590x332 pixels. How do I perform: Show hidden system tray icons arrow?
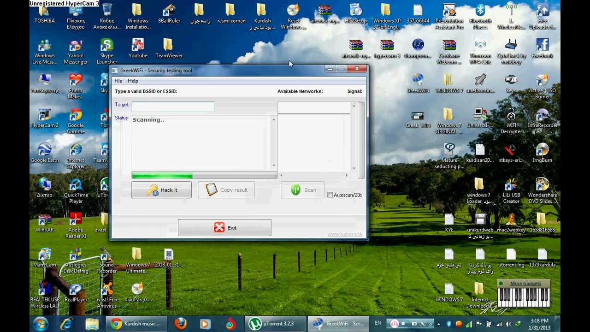tap(438, 324)
